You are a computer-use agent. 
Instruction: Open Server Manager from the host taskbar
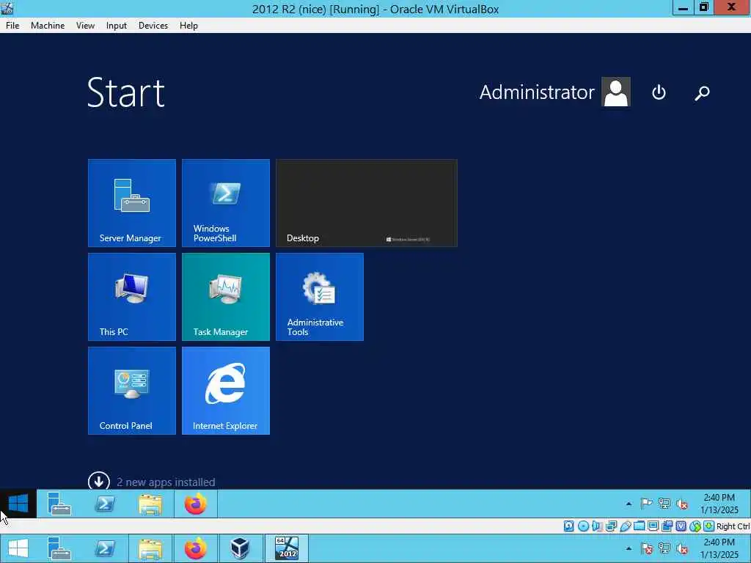click(59, 548)
